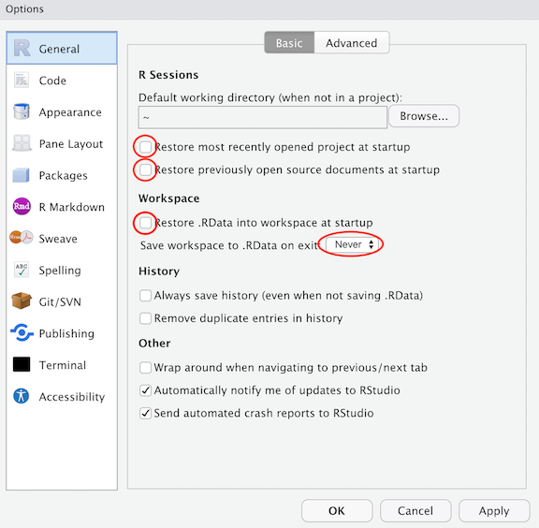Image resolution: width=539 pixels, height=528 pixels.
Task: Enable Remove duplicate entries in history
Action: pos(145,318)
